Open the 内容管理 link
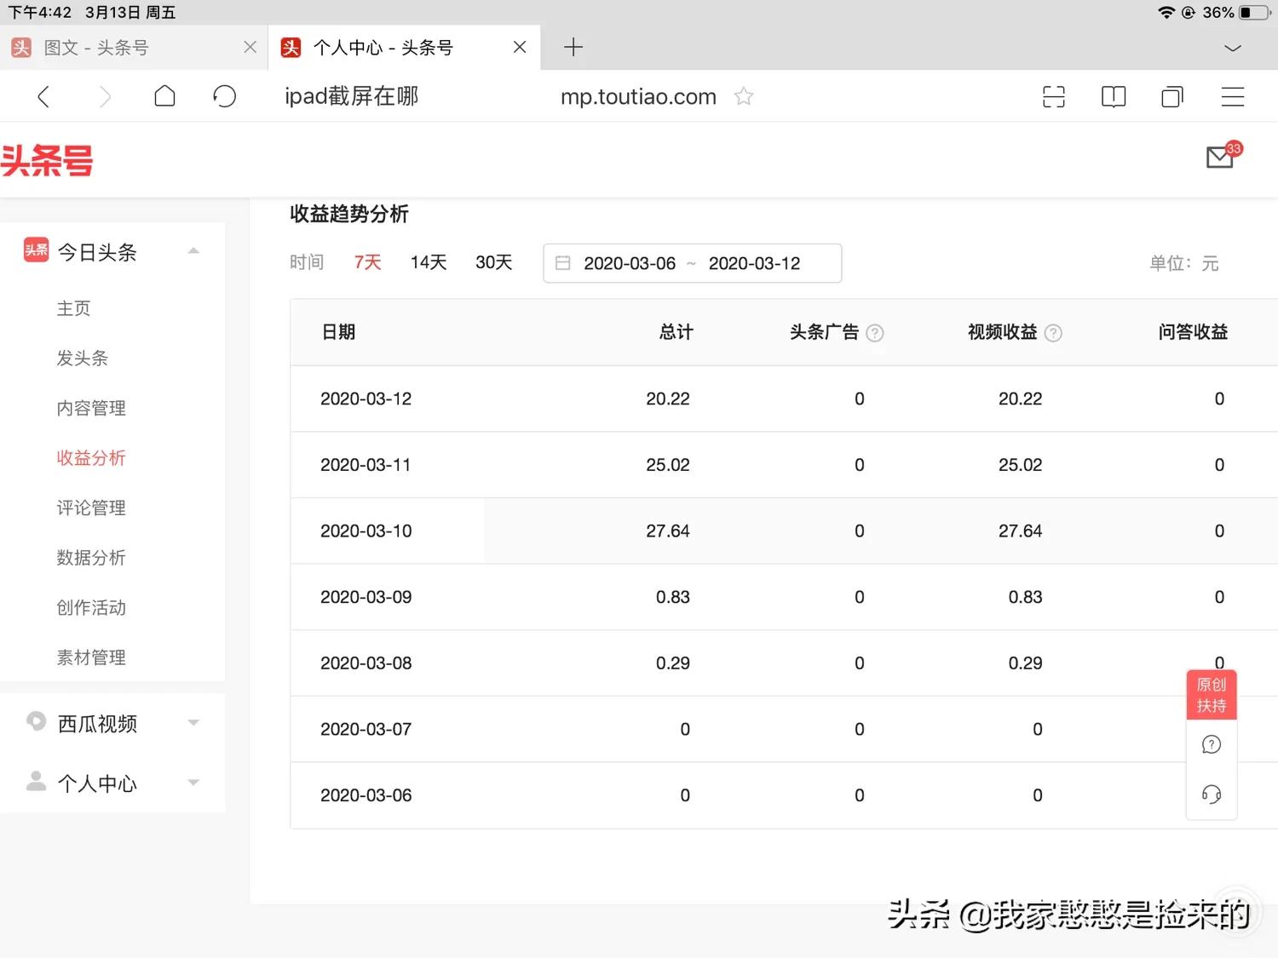The width and height of the screenshot is (1278, 958). (x=90, y=408)
